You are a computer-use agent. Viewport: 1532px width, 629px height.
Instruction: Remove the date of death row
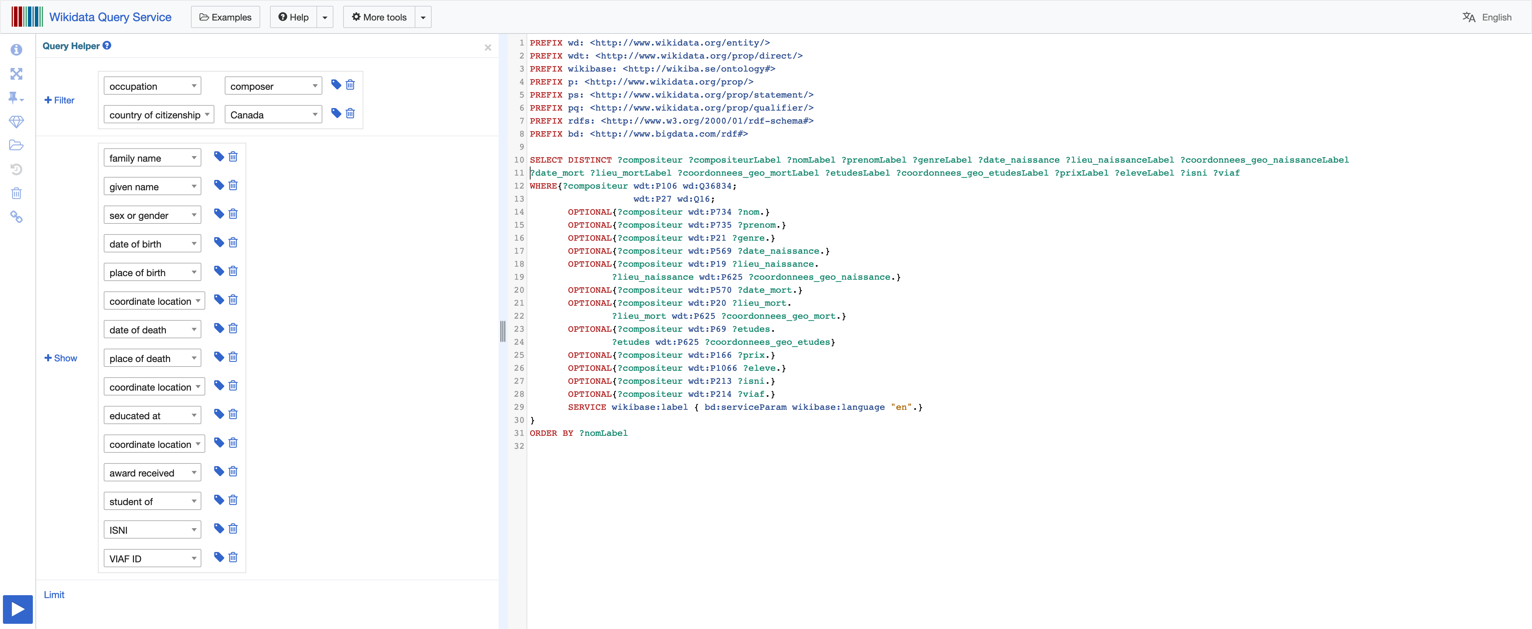[233, 328]
